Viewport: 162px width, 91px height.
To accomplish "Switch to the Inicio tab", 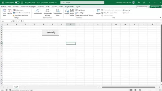I will tap(9, 7).
